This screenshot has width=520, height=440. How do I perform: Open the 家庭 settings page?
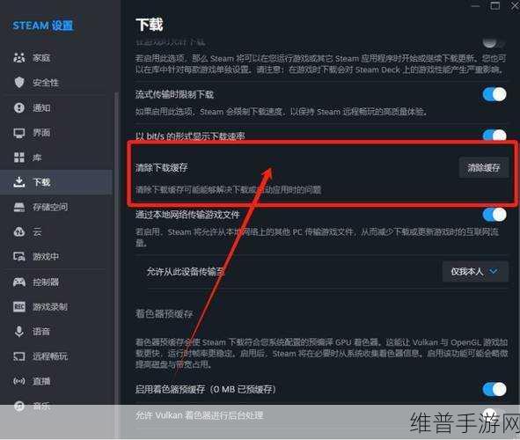56,58
